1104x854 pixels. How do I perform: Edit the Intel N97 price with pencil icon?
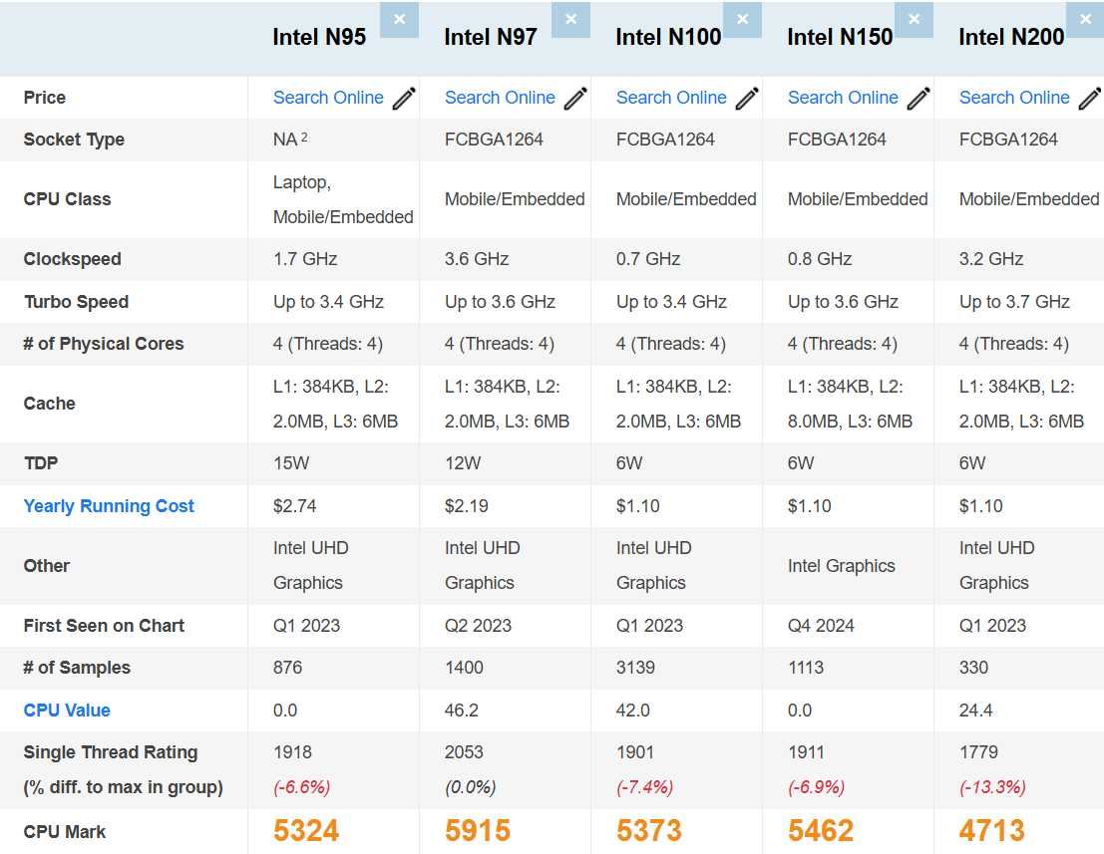click(575, 98)
